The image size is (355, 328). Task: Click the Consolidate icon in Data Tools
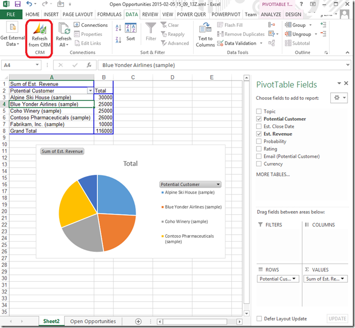click(x=272, y=25)
